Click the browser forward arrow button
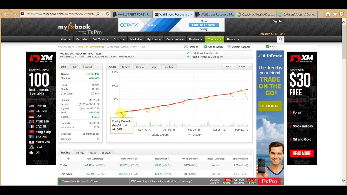 click(x=15, y=14)
